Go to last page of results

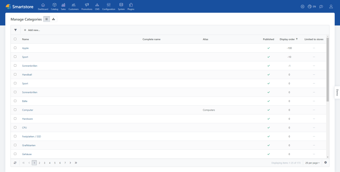tap(76, 163)
